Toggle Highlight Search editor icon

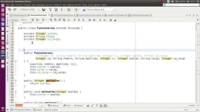click(64, 20)
